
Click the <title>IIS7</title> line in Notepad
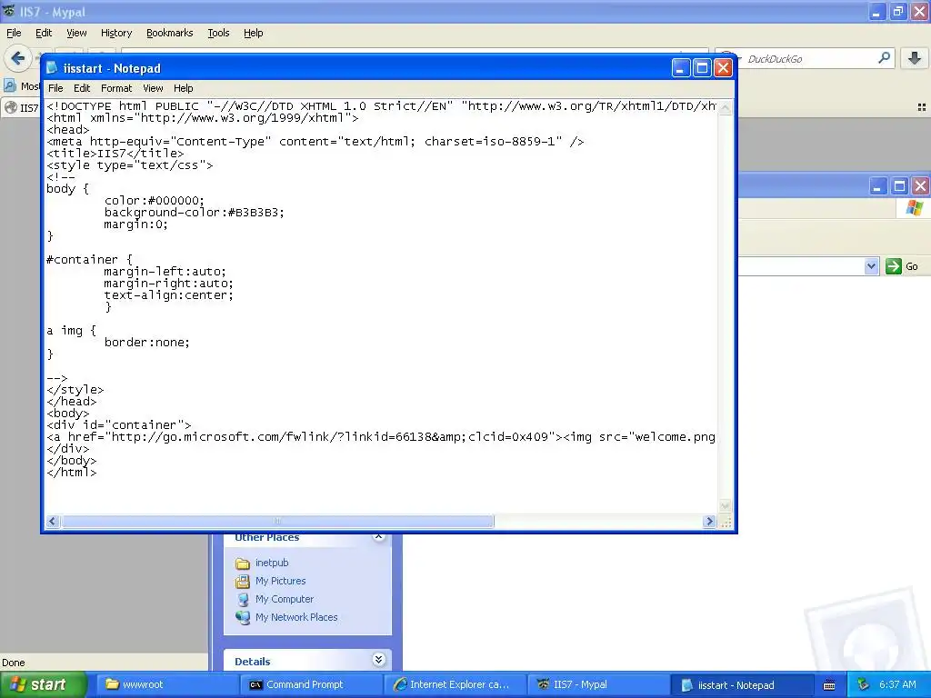115,153
